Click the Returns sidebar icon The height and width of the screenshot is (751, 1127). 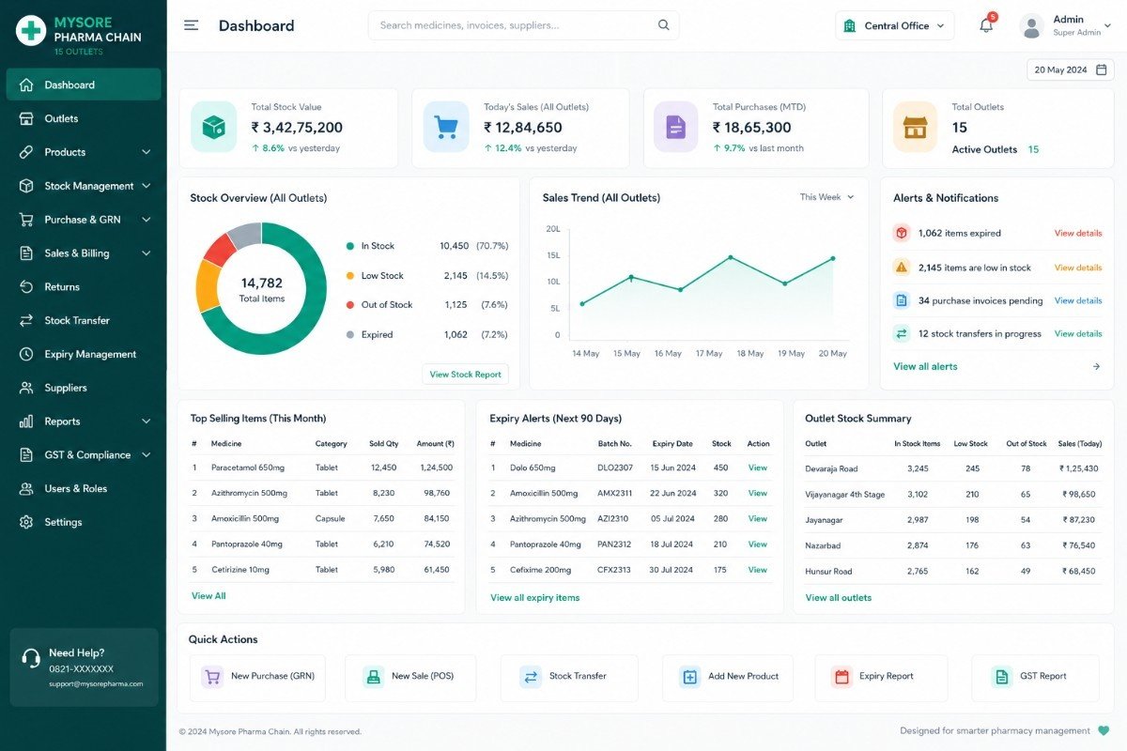point(26,287)
